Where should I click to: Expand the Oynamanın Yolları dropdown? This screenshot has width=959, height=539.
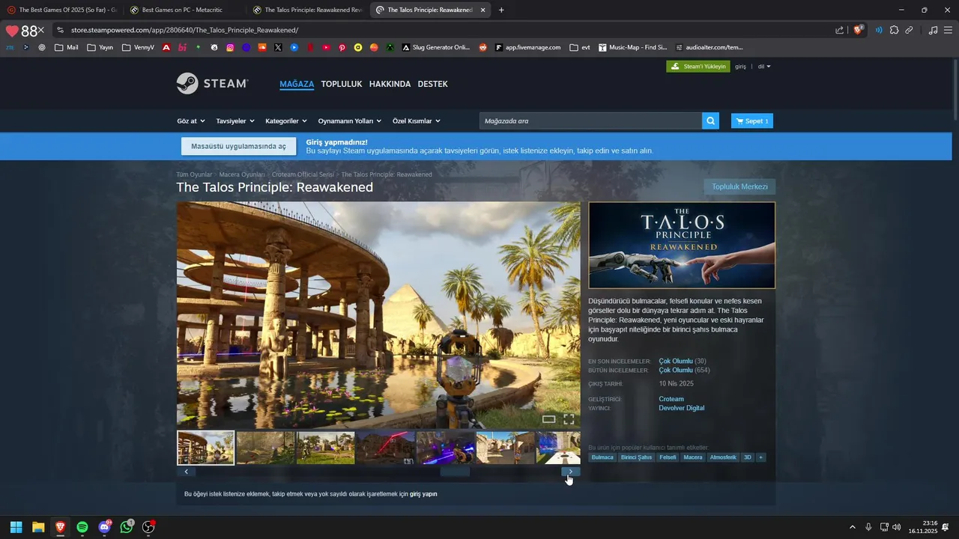[350, 121]
